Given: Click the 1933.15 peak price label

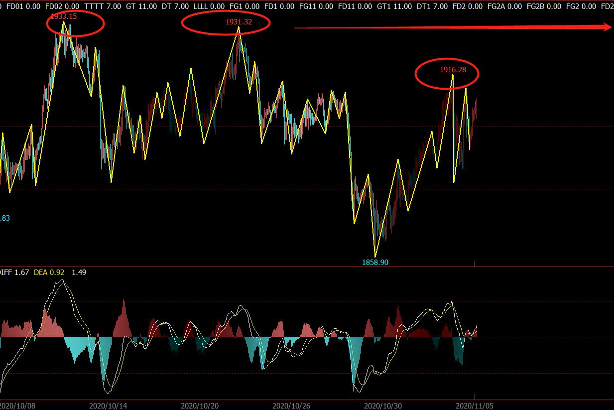Looking at the screenshot, I should tap(64, 16).
